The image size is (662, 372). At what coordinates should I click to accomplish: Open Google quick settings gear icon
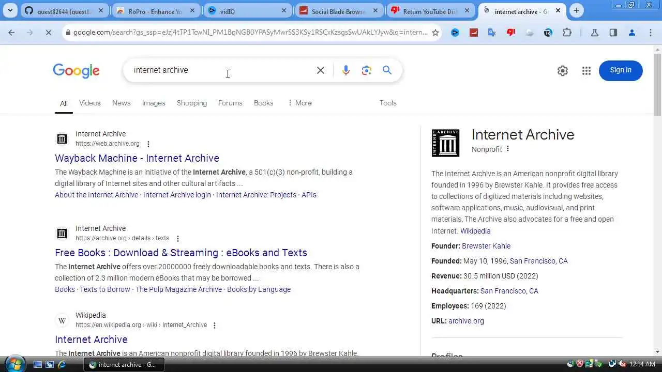(563, 71)
